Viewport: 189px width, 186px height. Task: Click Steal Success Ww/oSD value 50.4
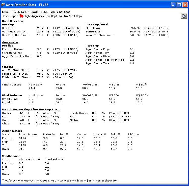pyautogui.click(x=85, y=88)
